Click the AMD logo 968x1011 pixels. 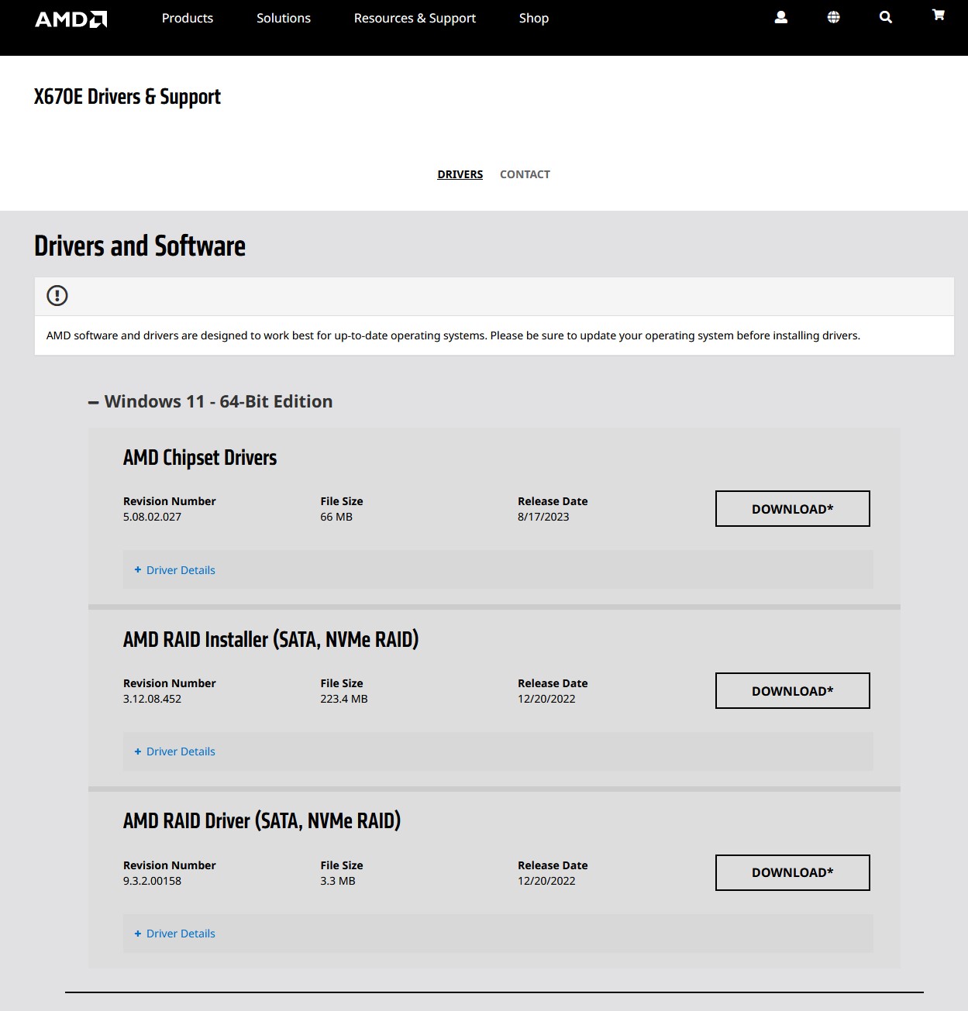(71, 19)
